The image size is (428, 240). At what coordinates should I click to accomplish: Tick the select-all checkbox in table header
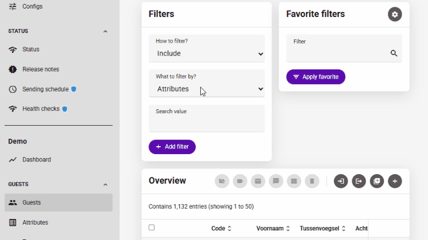click(151, 227)
